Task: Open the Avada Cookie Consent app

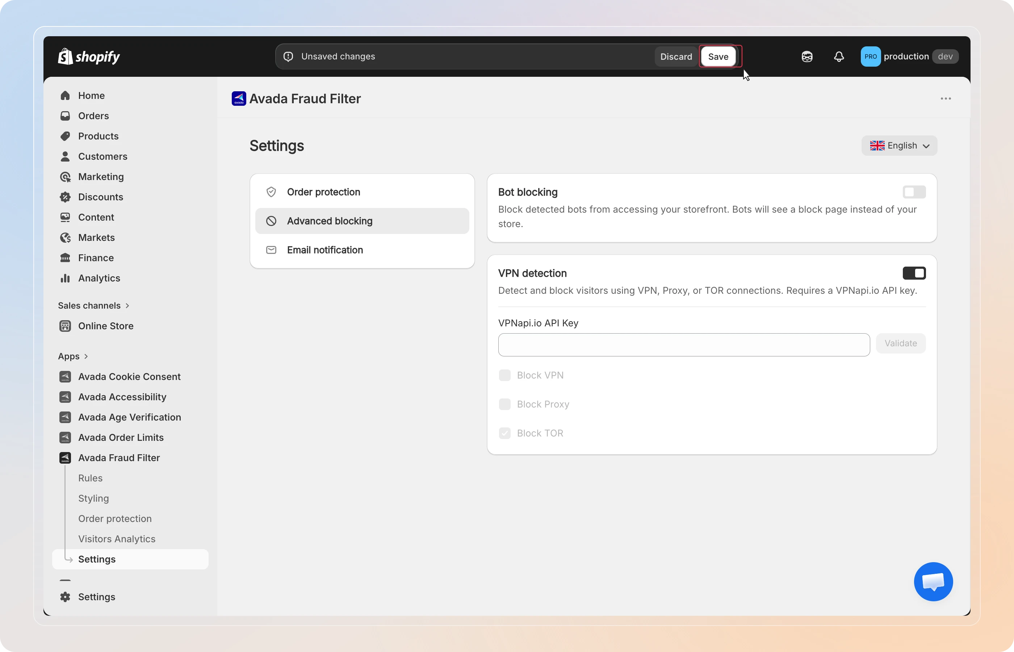Action: click(x=130, y=377)
